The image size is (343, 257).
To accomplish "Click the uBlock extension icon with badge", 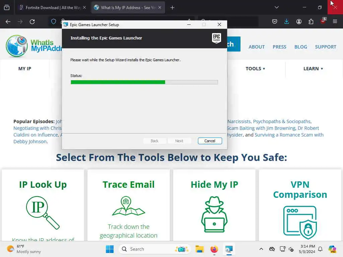I will pos(323,21).
